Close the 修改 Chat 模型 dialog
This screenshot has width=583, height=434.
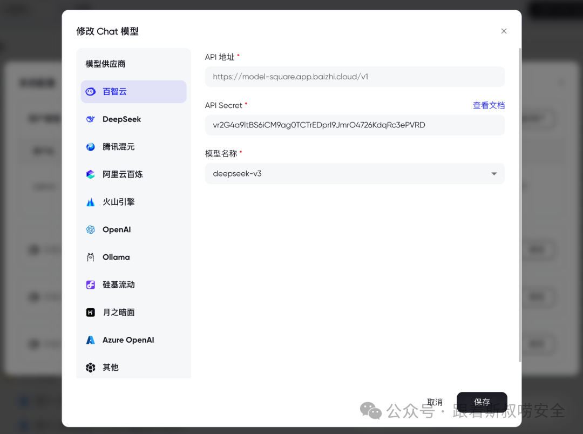pyautogui.click(x=504, y=31)
